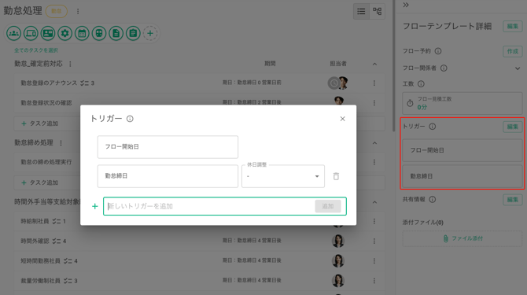Open the menu for the 勤怠締め処理 section

(x=61, y=143)
